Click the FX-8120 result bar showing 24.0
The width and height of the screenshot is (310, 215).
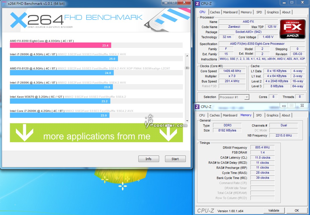tap(62, 73)
